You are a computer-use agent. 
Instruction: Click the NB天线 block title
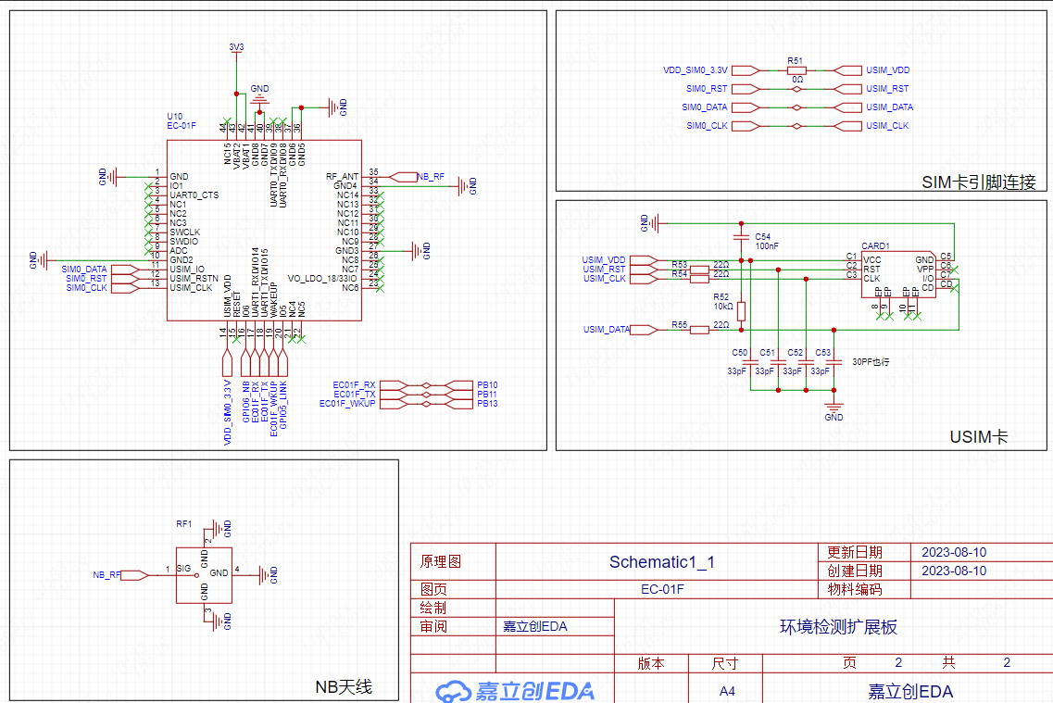[344, 687]
